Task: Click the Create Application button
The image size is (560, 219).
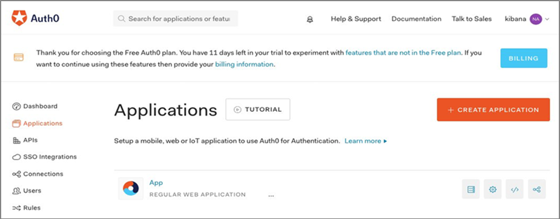Action: 493,110
